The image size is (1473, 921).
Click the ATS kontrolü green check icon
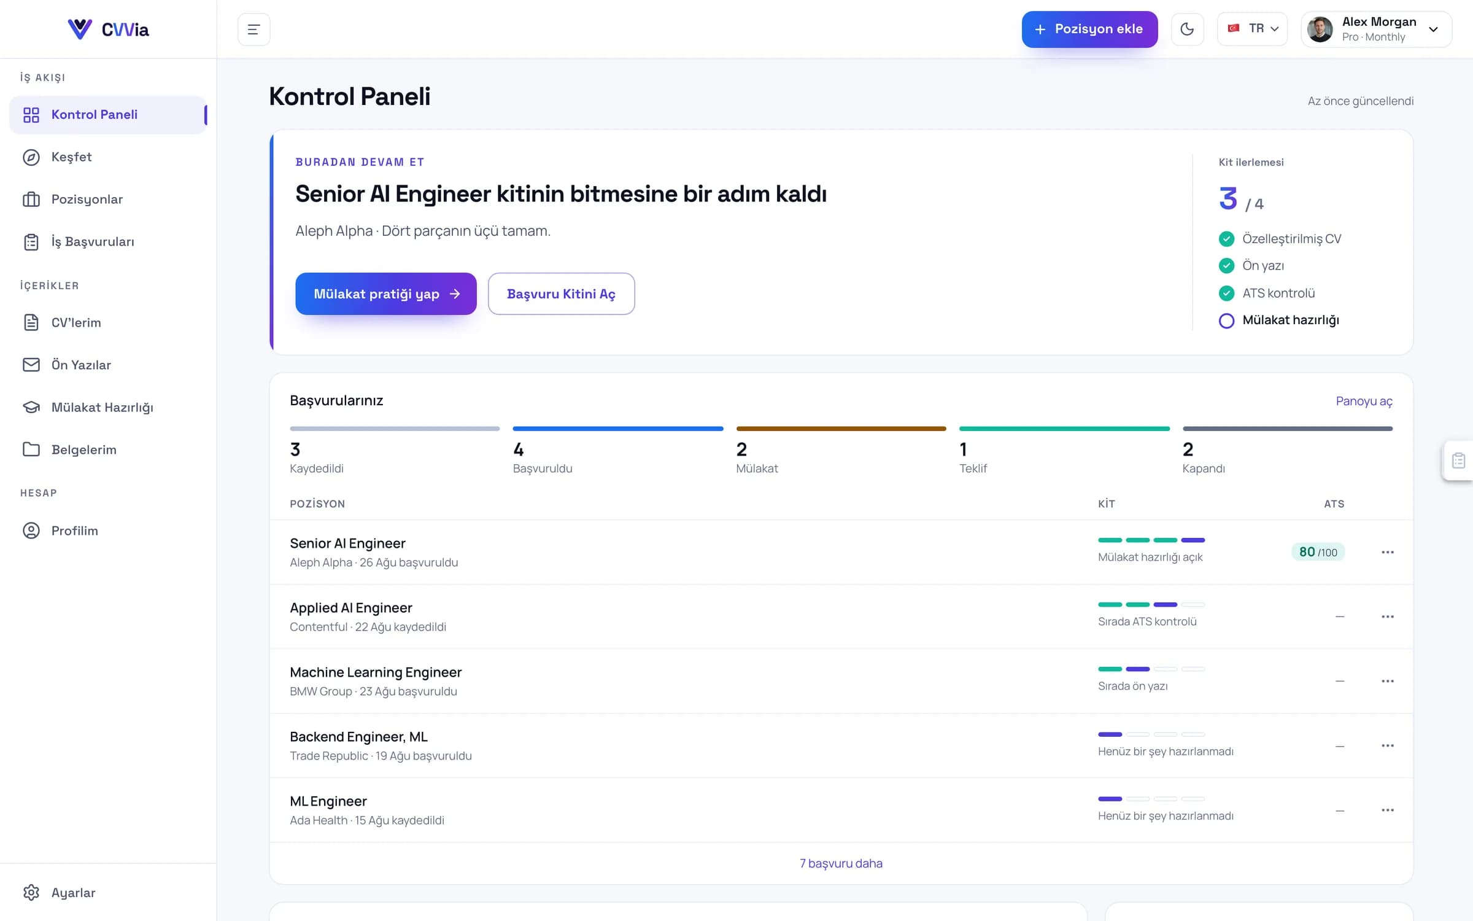point(1226,293)
